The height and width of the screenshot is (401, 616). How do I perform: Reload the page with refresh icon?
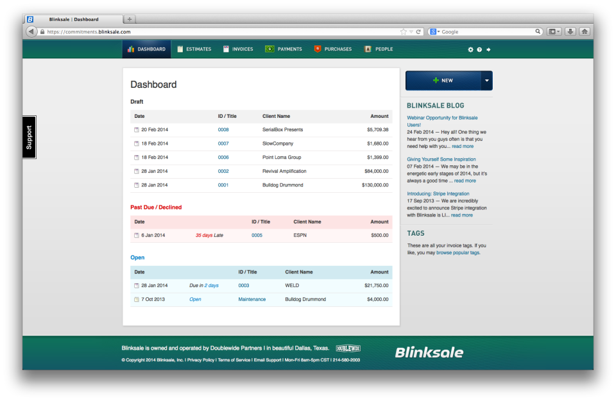(418, 32)
